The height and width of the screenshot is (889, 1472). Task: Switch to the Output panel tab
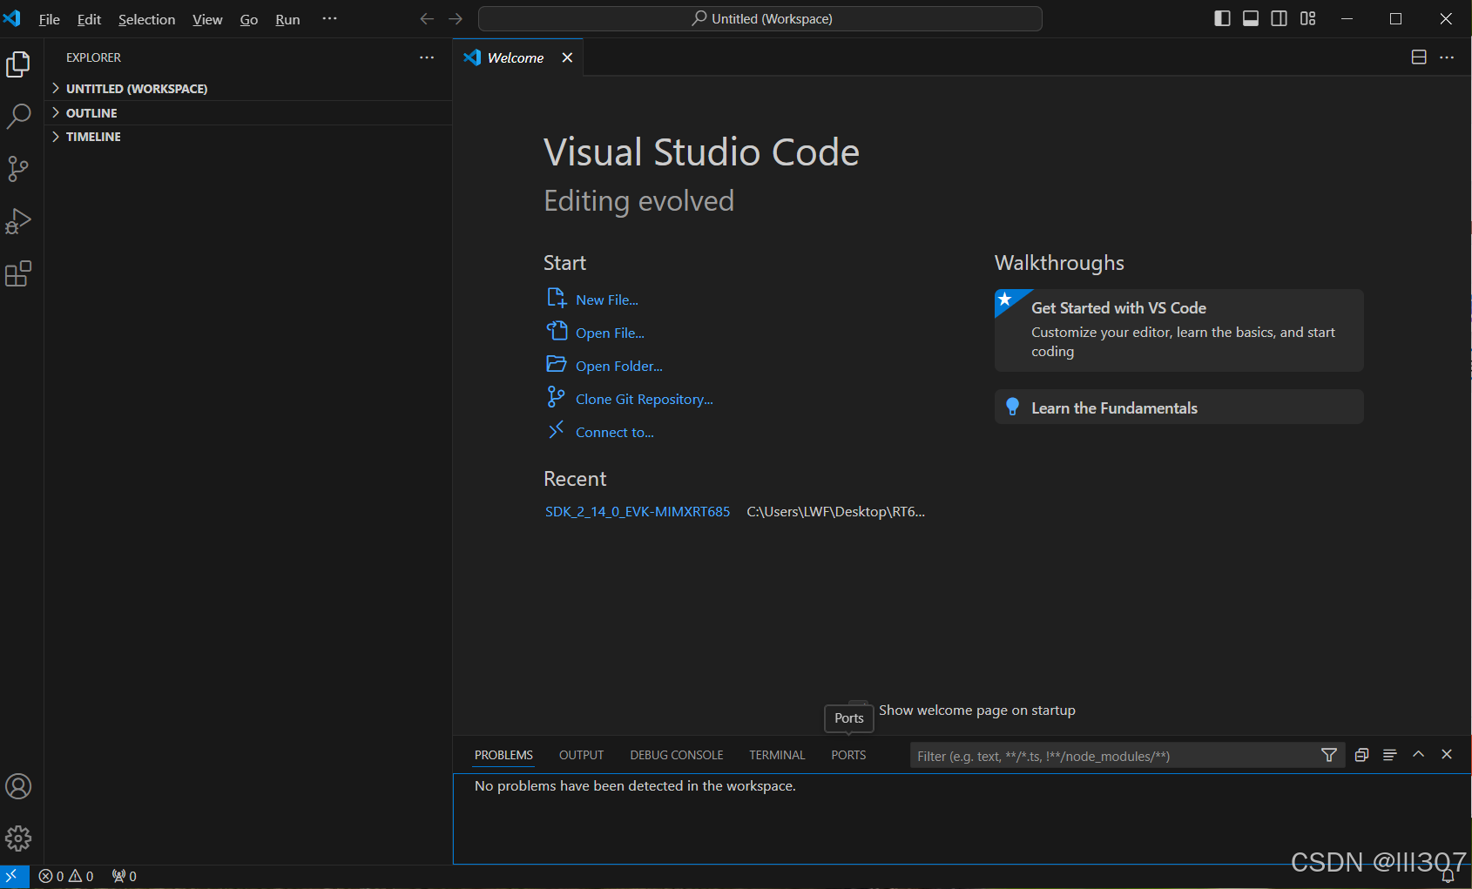581,755
